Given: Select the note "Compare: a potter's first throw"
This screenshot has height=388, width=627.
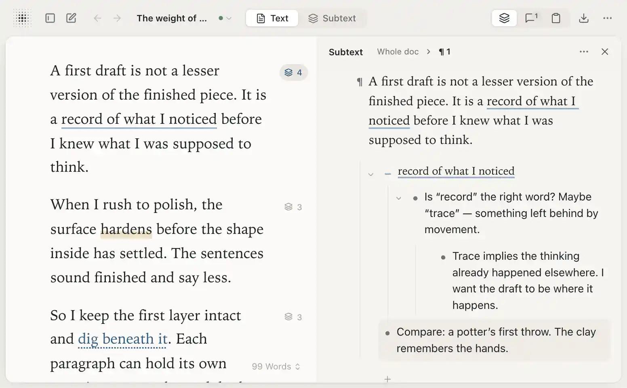Looking at the screenshot, I should 494,340.
